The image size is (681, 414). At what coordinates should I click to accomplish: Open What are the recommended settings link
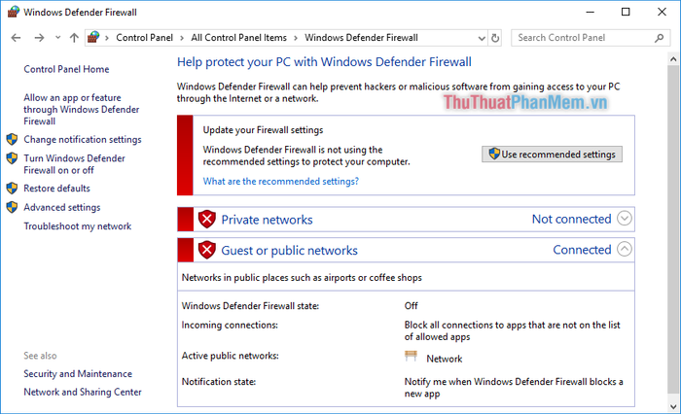click(x=281, y=181)
